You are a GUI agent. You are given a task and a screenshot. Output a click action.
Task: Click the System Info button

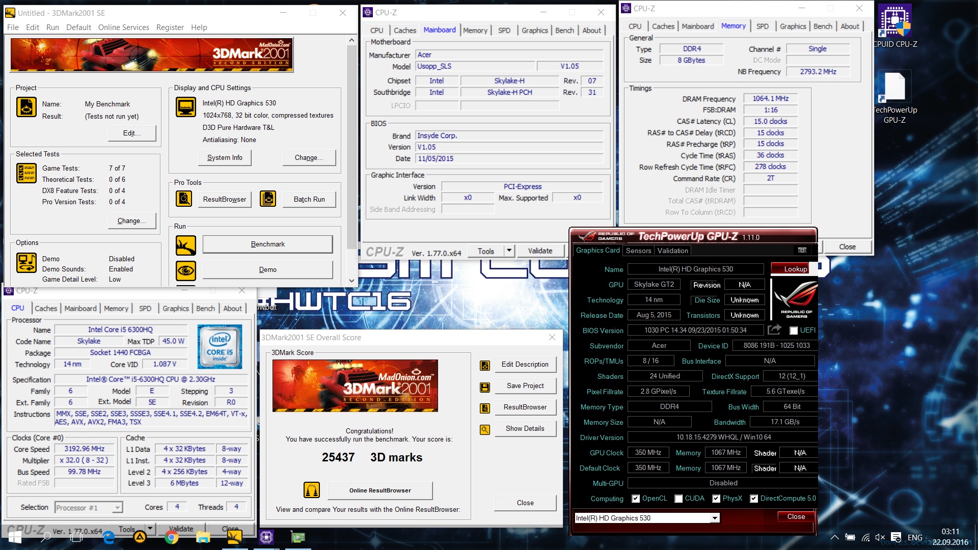point(225,158)
